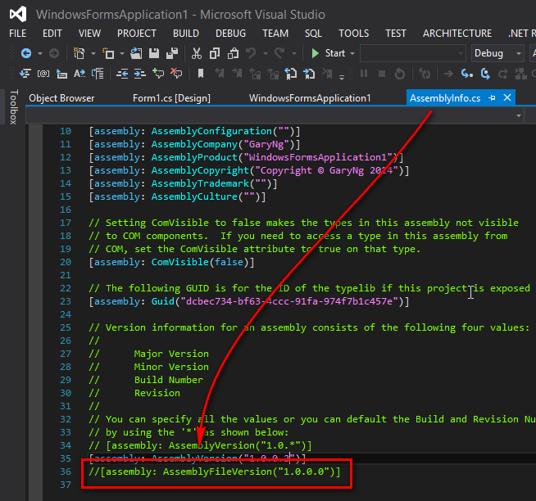Open the VIEW menu

pos(89,34)
